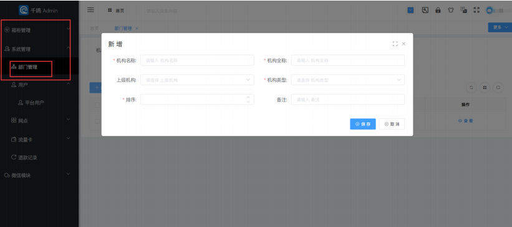Expand the 网点 menu chevron
The image size is (512, 227).
pyautogui.click(x=68, y=119)
